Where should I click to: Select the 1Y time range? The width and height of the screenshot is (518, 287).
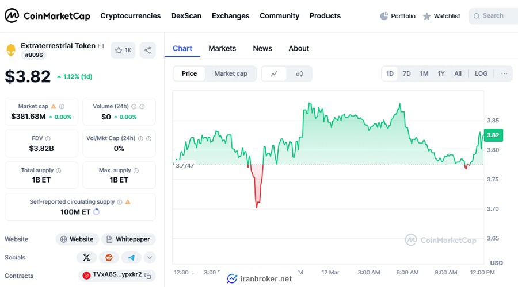coord(441,73)
